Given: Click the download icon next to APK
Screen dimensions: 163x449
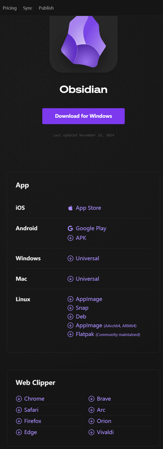Looking at the screenshot, I should point(70,238).
